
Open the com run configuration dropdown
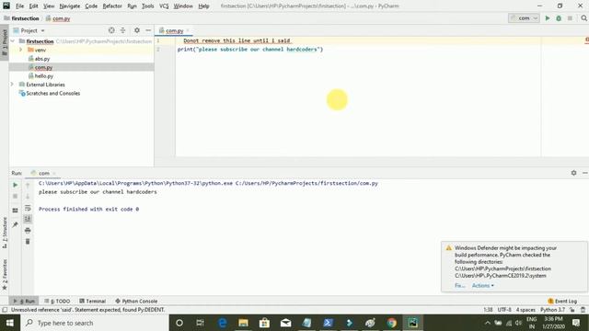pos(524,18)
